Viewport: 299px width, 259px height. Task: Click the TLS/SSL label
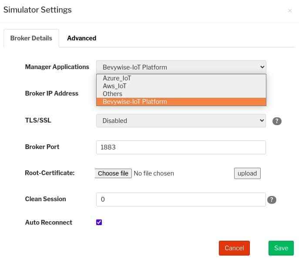click(x=38, y=120)
